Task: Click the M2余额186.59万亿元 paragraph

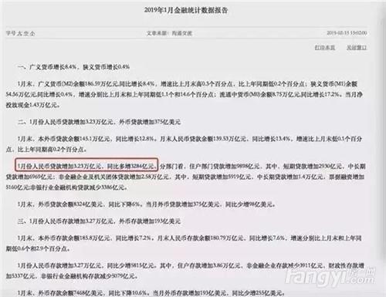Action: (x=185, y=94)
